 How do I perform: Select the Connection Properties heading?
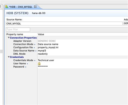click(x=23, y=38)
